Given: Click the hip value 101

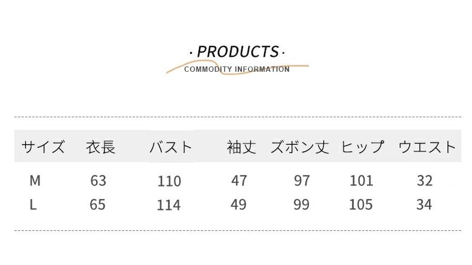Looking at the screenshot, I should [x=361, y=180].
